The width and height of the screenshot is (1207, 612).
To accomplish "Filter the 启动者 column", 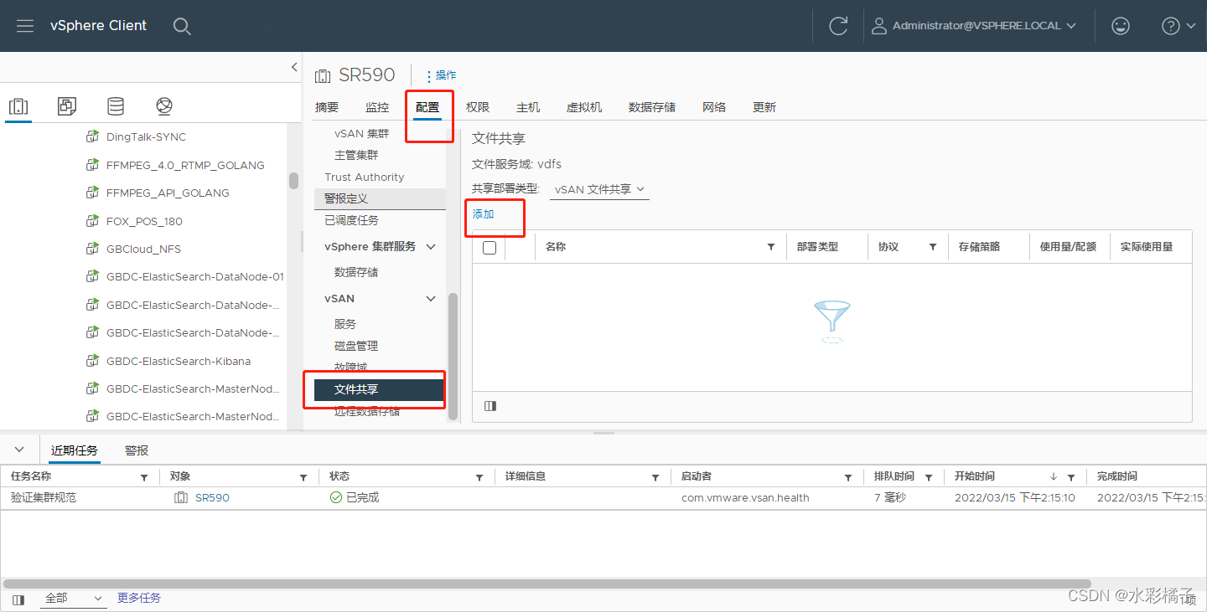I will coord(848,477).
